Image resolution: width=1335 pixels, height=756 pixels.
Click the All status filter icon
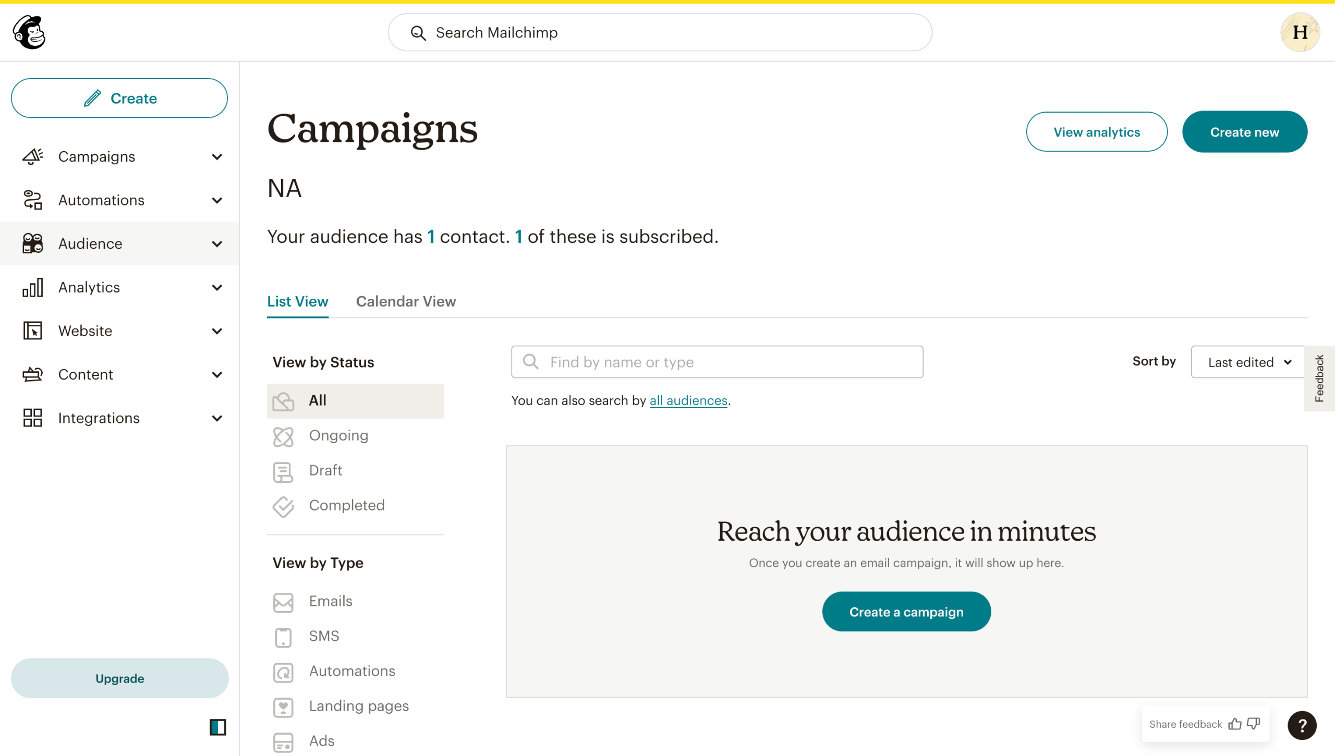pyautogui.click(x=283, y=401)
